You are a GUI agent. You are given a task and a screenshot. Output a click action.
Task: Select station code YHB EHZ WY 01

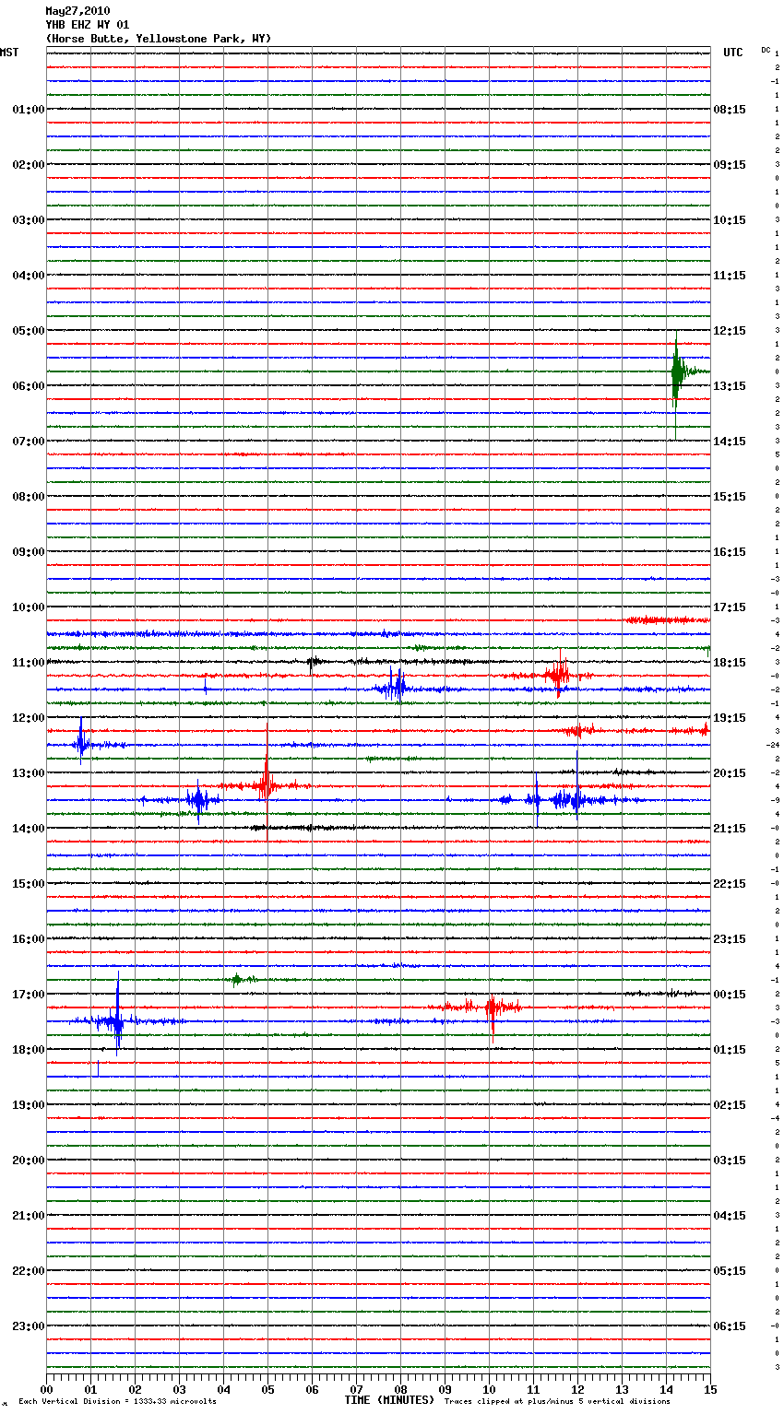88,25
